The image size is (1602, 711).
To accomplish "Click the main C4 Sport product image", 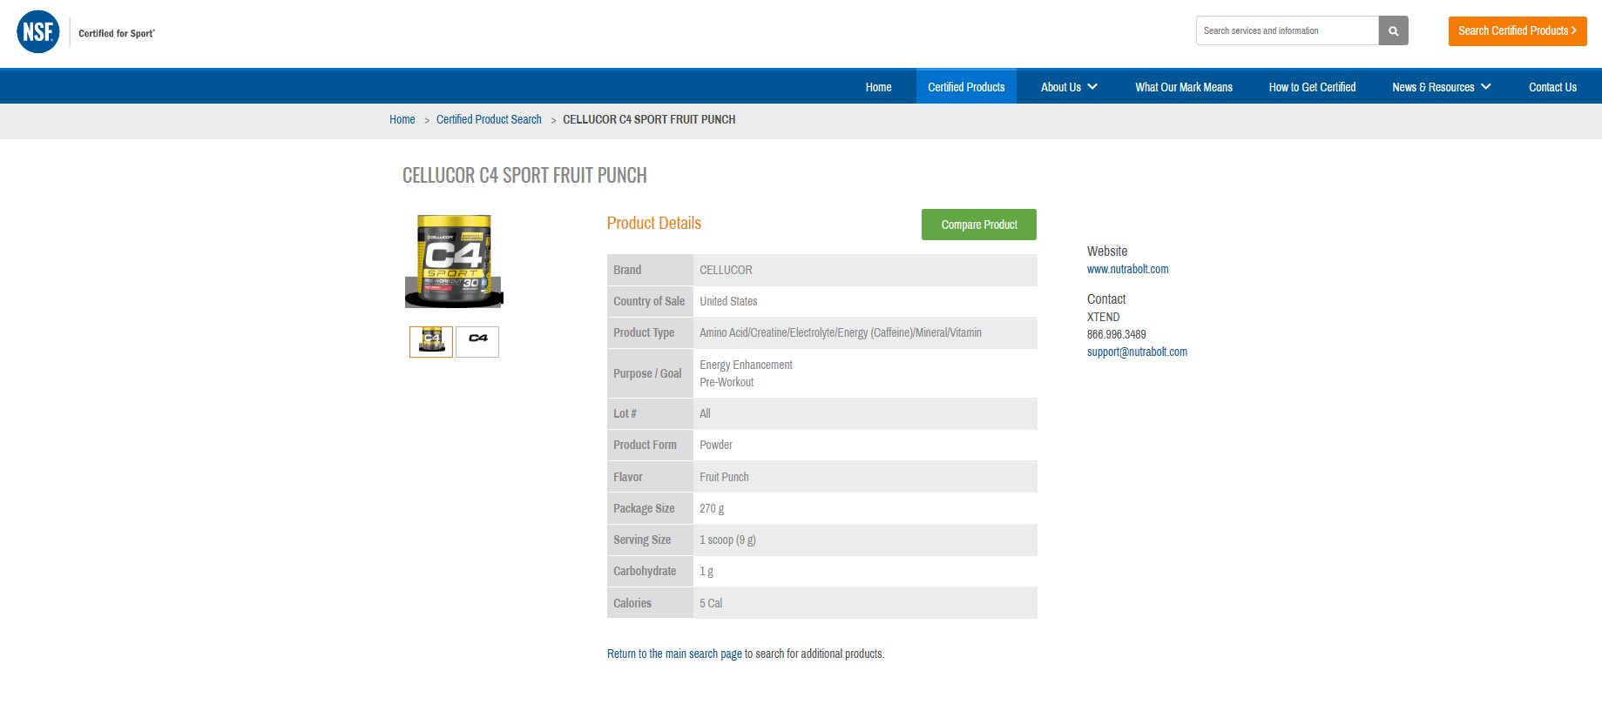I will click(454, 261).
